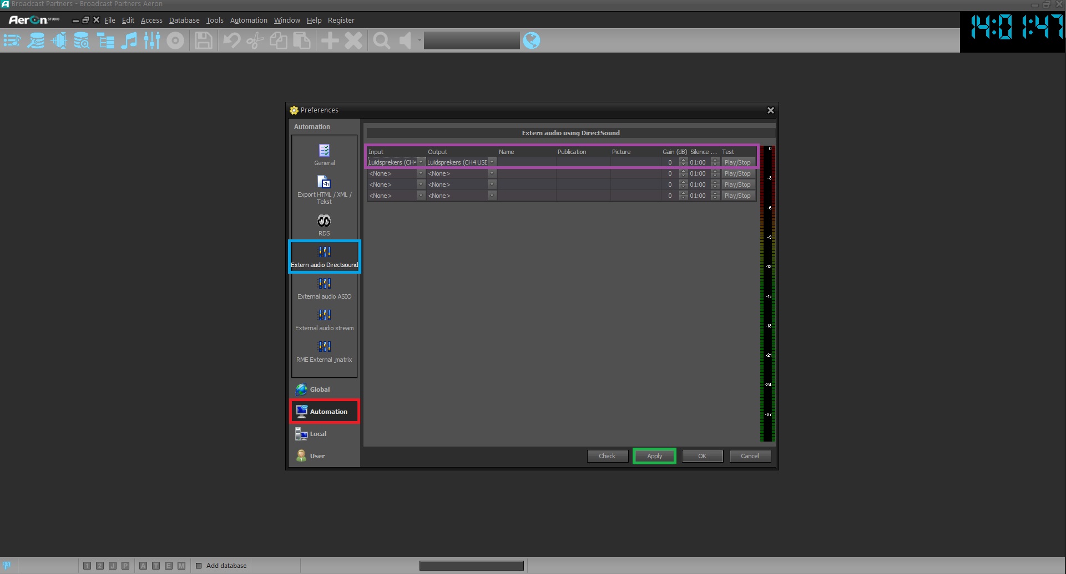This screenshot has height=574, width=1066.
Task: Click the globe icon in toolbar
Action: 531,40
